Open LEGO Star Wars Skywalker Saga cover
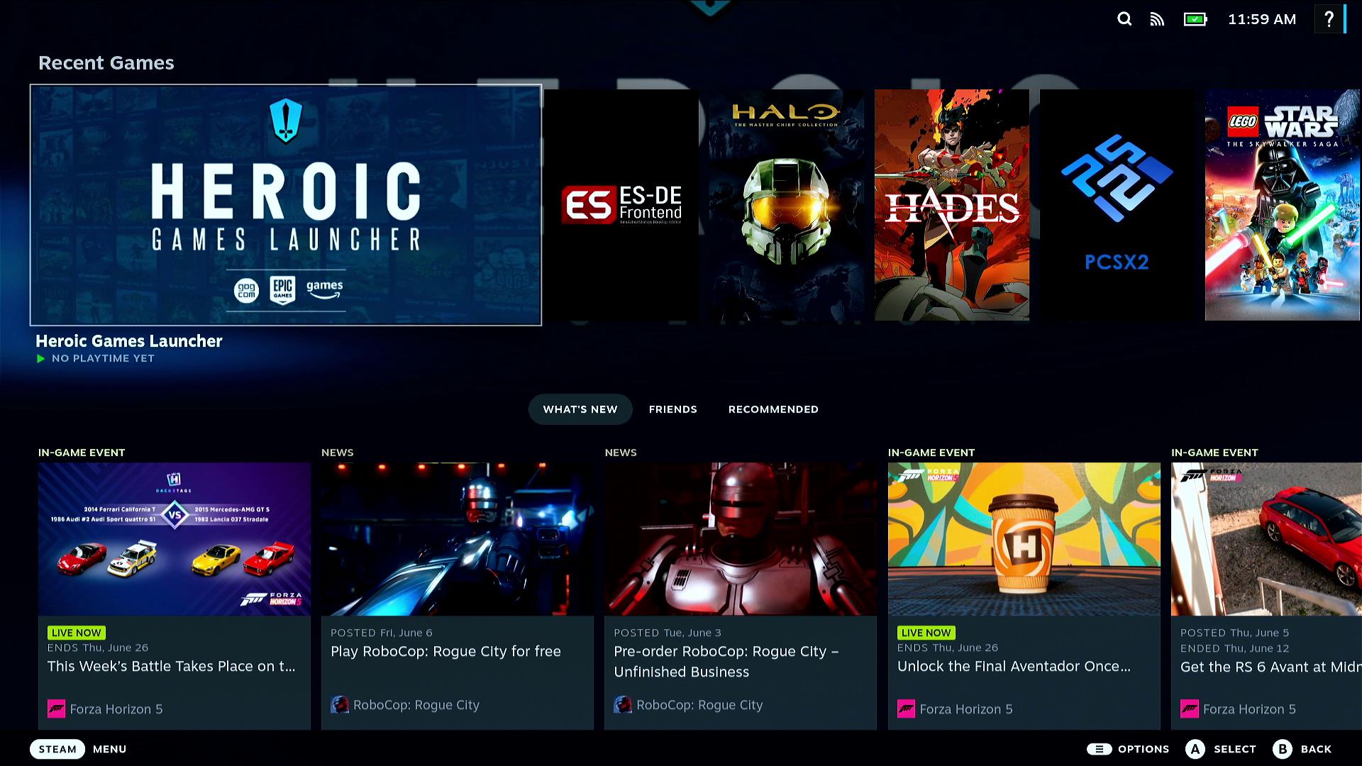This screenshot has width=1362, height=766. 1282,205
